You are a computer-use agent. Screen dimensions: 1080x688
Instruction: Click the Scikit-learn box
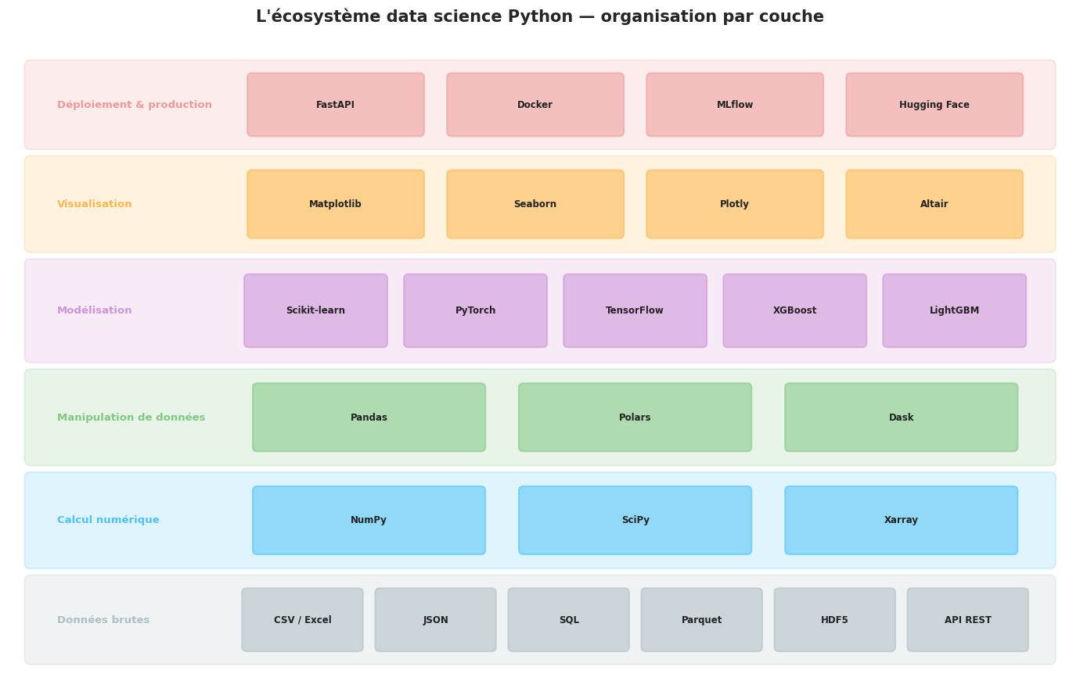(315, 310)
